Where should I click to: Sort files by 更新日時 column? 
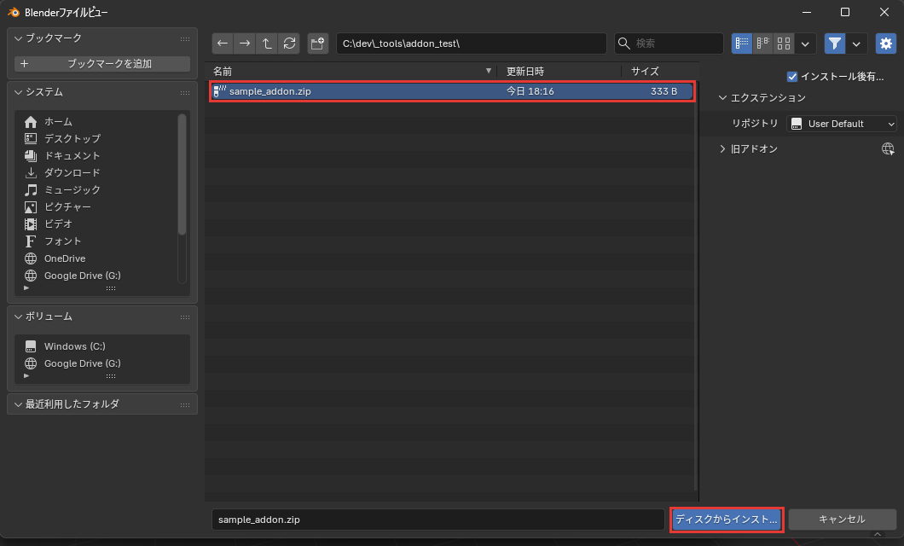(559, 72)
